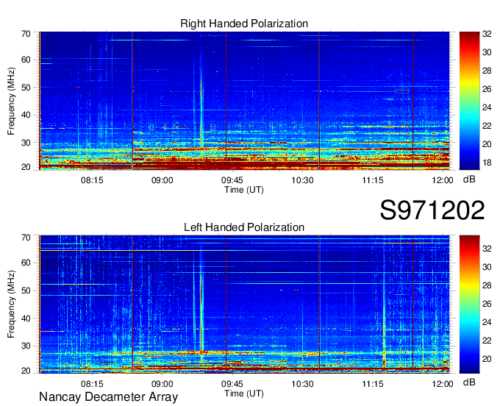Click the 70 MHz tick of Left Handed plot
Image resolution: width=500 pixels, height=406 pixels.
point(26,238)
